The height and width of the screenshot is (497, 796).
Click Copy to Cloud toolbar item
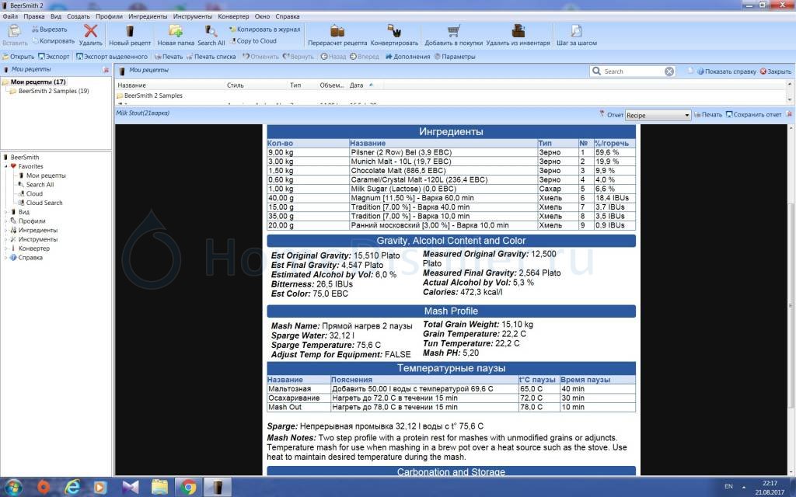coord(253,41)
